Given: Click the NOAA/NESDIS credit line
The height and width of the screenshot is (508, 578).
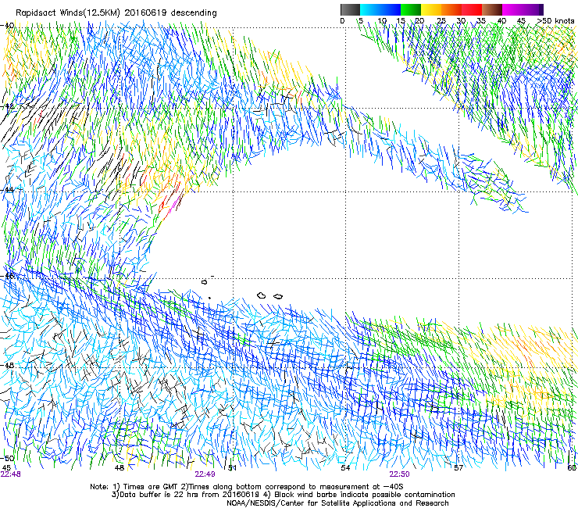Looking at the screenshot, I should [337, 503].
